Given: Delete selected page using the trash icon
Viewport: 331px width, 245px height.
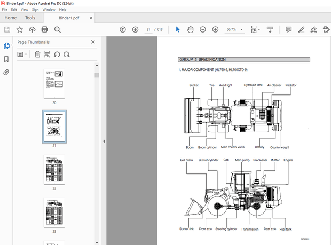Looking at the screenshot, I should click(x=37, y=54).
